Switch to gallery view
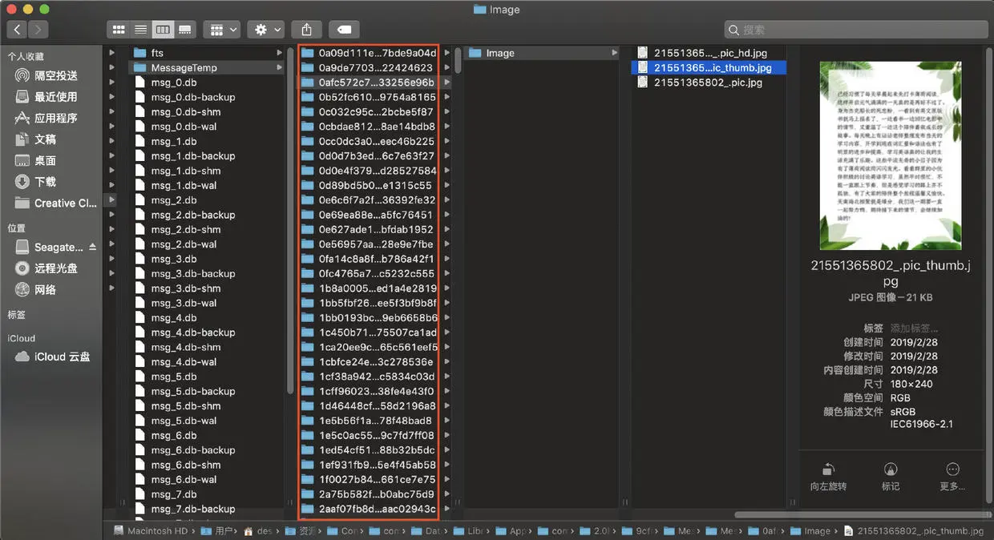 (x=185, y=30)
